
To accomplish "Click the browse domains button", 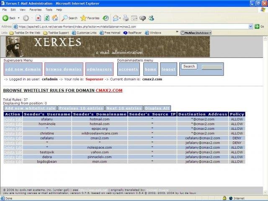I will pyautogui.click(x=64, y=69).
